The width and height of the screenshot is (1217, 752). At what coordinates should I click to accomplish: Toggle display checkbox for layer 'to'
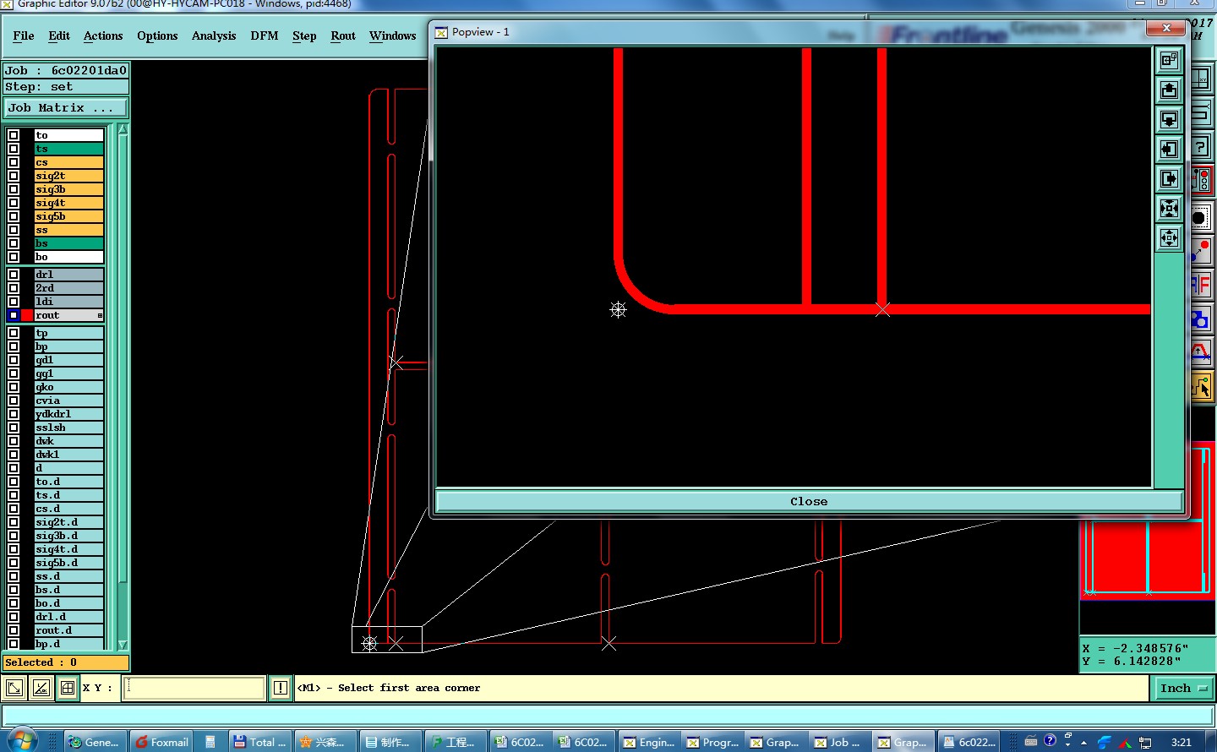14,135
